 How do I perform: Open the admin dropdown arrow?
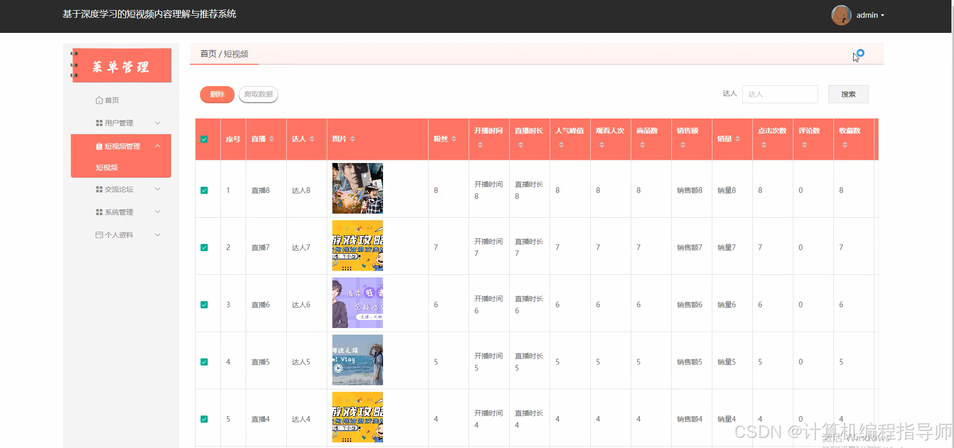pos(883,15)
